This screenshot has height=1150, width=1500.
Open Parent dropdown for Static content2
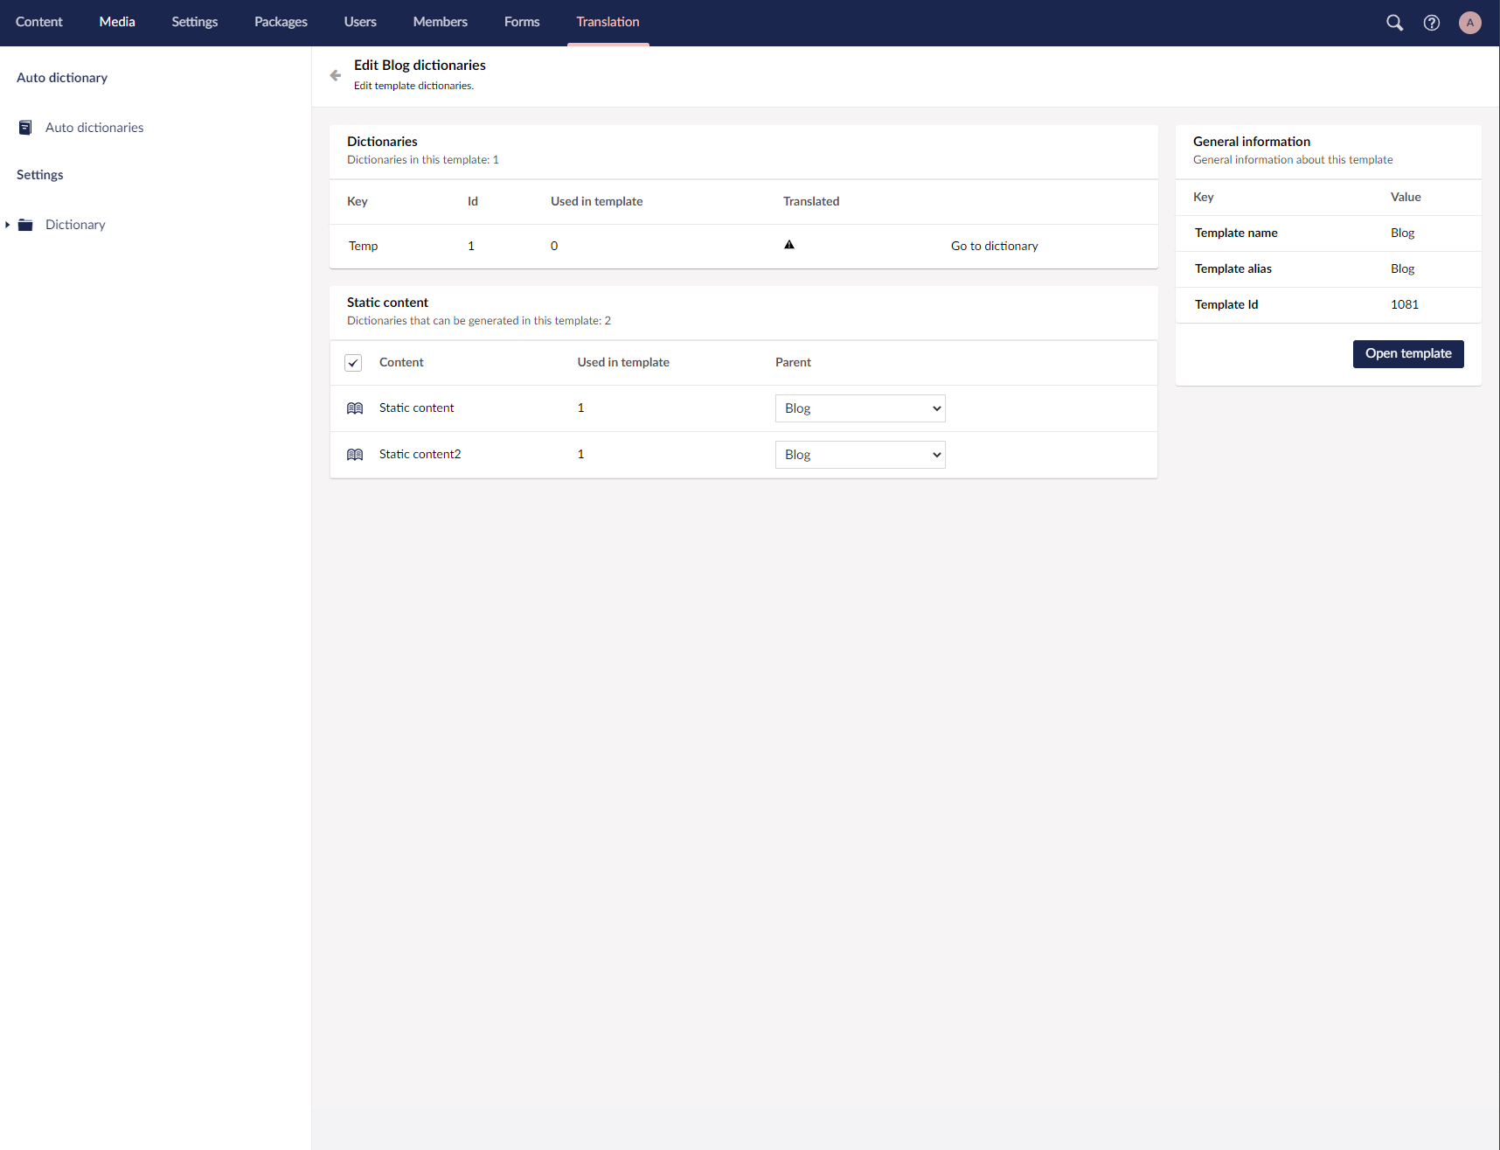860,455
